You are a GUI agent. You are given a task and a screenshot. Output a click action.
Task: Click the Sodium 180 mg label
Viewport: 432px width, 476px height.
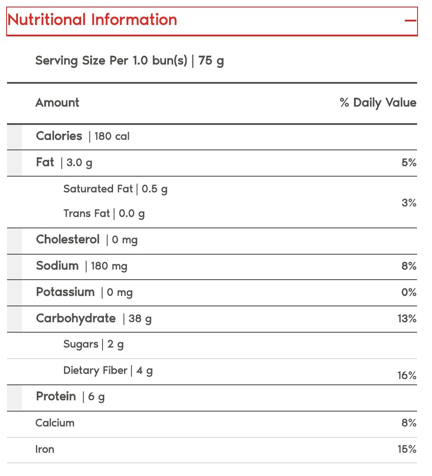pyautogui.click(x=81, y=266)
